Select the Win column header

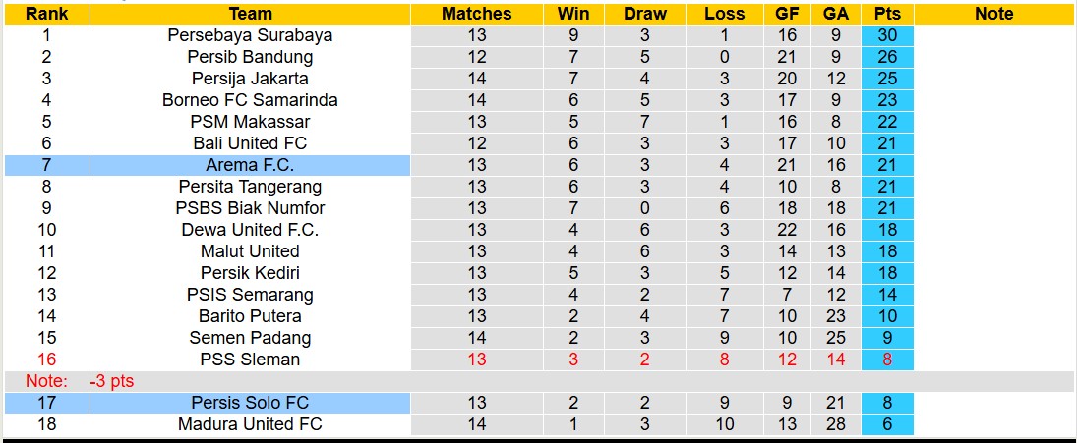(573, 14)
